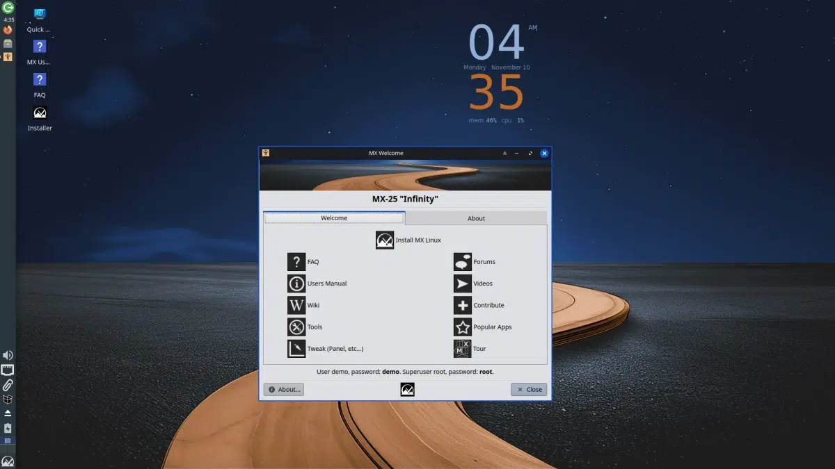The height and width of the screenshot is (469, 835).
Task: Click the MX Welcome taskbar item in panel
Action: click(8, 56)
